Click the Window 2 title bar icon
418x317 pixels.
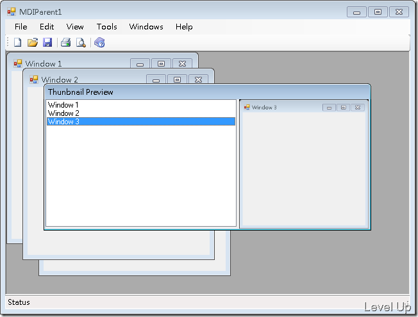click(x=34, y=79)
